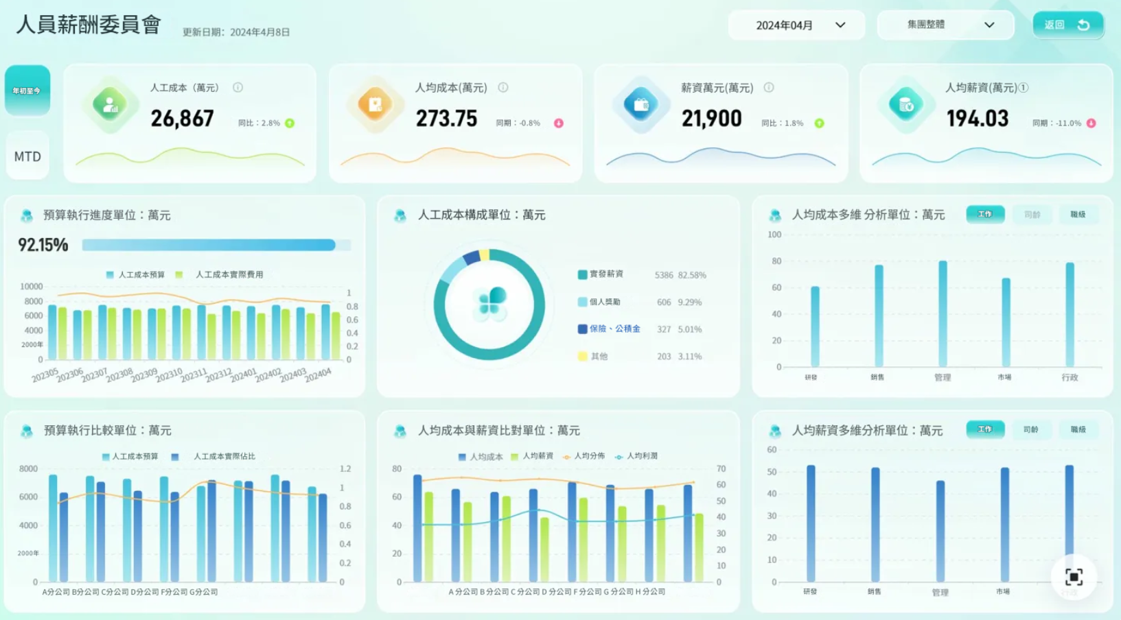Viewport: 1121px width, 620px height.
Task: Expand the 集團整體 group dropdown
Action: point(945,25)
